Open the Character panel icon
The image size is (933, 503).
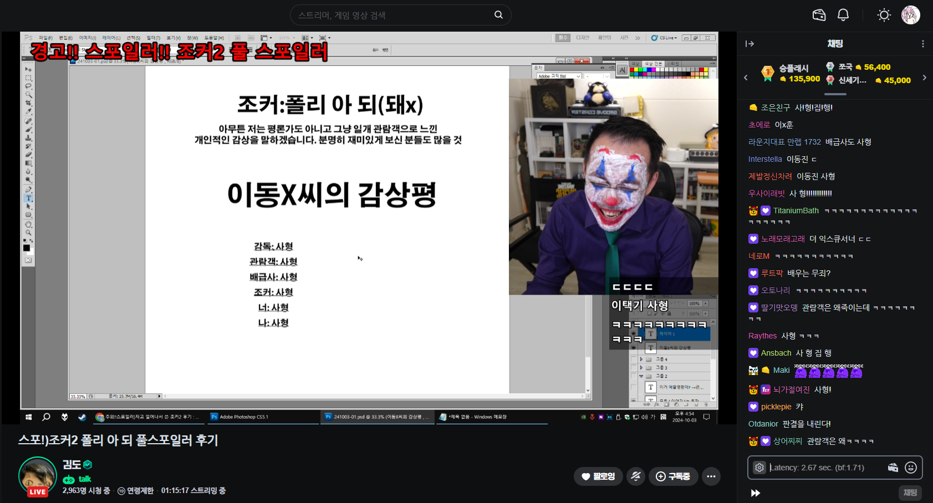click(622, 70)
